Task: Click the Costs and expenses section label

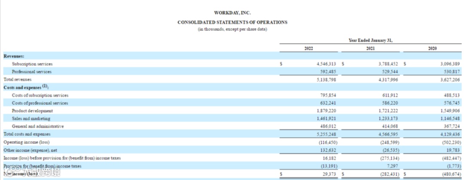Action: pyautogui.click(x=26, y=87)
